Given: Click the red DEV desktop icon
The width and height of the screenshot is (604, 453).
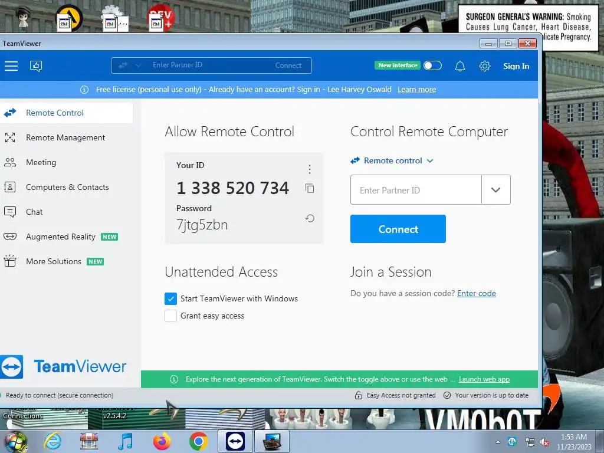Looking at the screenshot, I should [x=162, y=18].
